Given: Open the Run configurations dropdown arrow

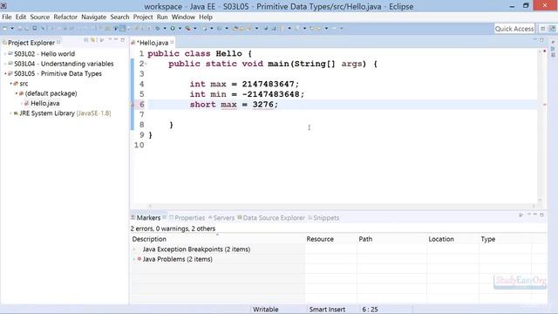Looking at the screenshot, I should pyautogui.click(x=180, y=29).
